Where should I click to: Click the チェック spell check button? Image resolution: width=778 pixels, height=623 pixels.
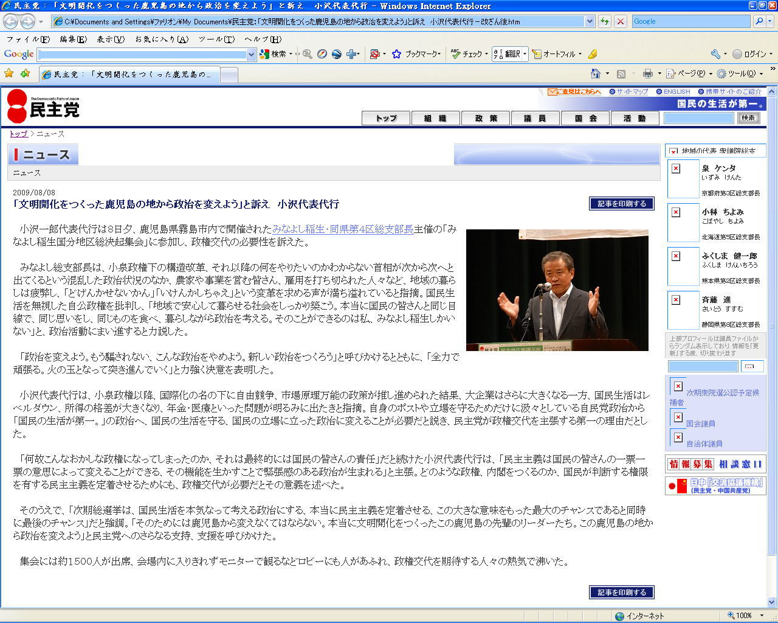coord(467,54)
